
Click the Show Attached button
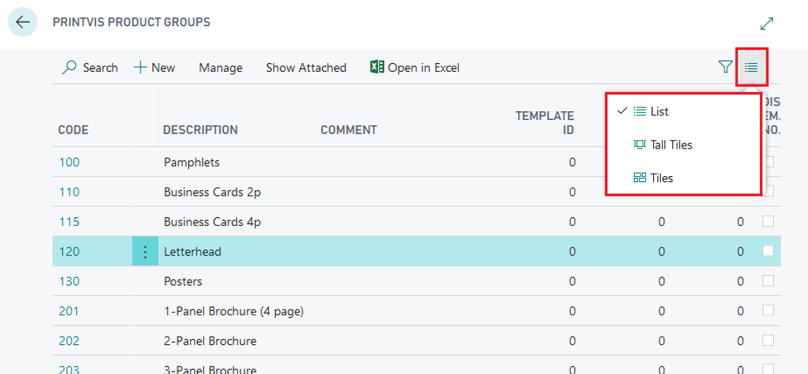coord(306,68)
